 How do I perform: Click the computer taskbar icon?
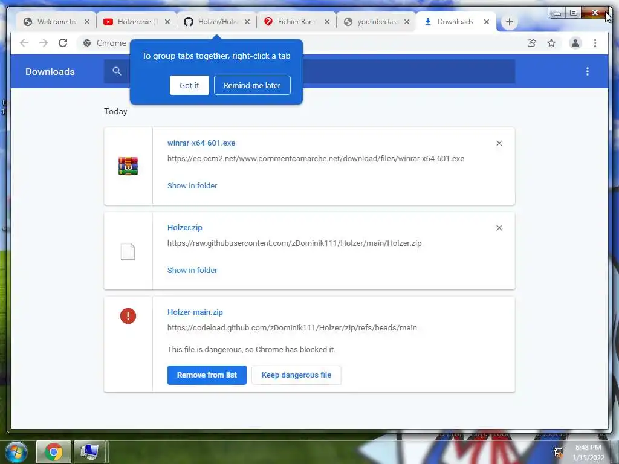pos(89,452)
